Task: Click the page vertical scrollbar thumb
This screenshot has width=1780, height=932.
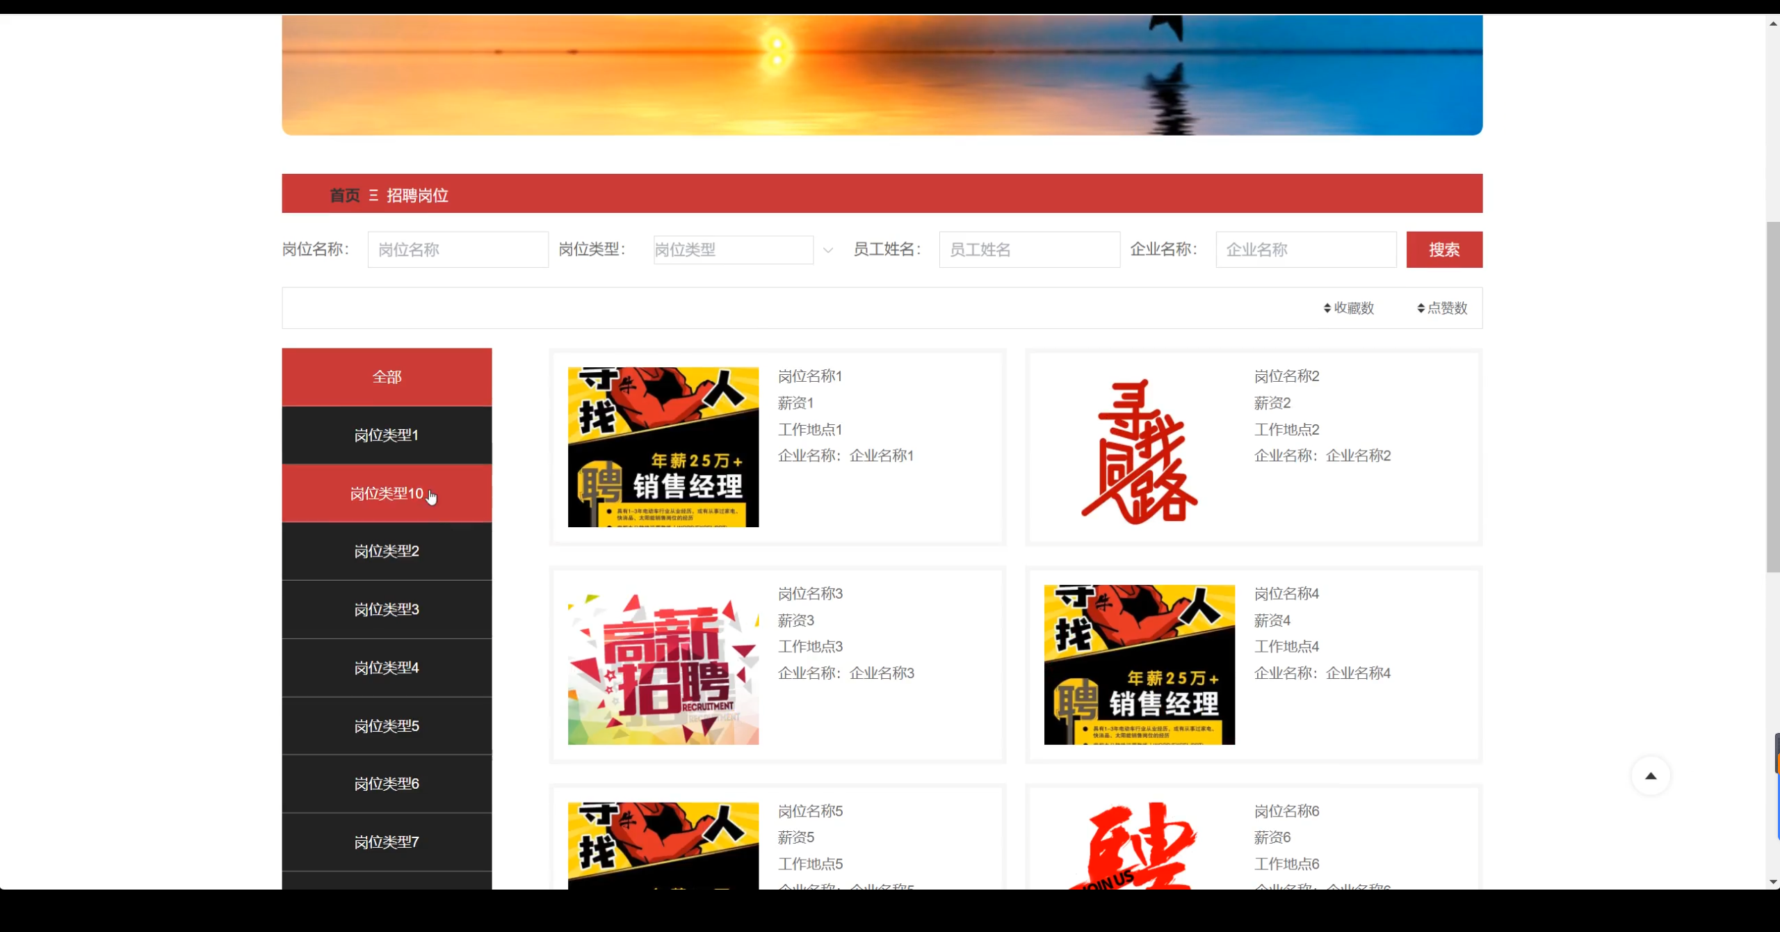Action: pos(1772,396)
